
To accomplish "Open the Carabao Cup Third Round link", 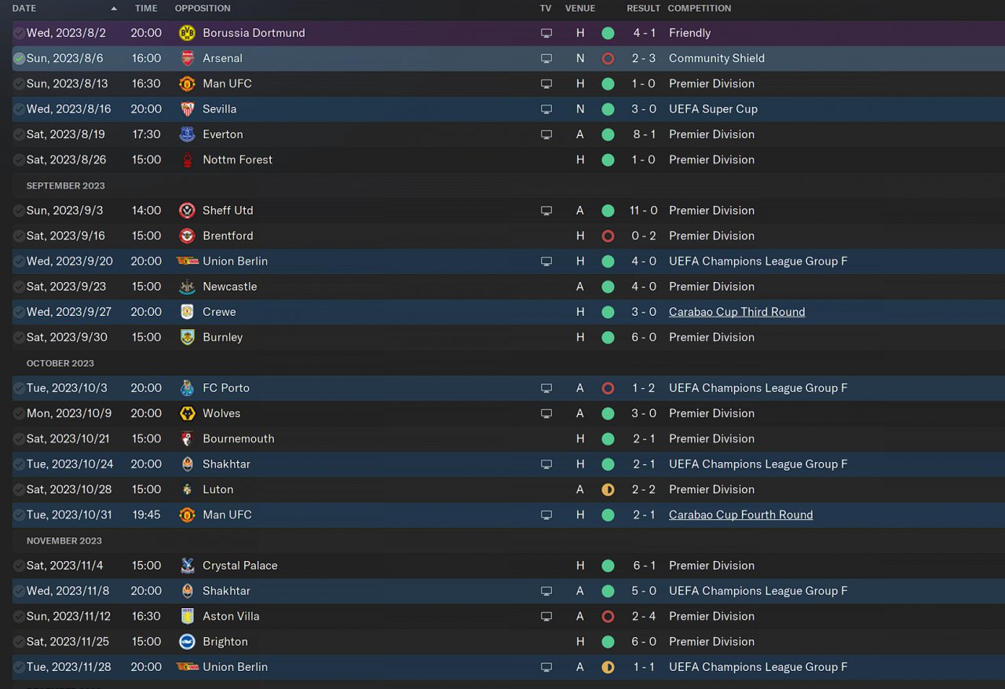I will (x=736, y=312).
